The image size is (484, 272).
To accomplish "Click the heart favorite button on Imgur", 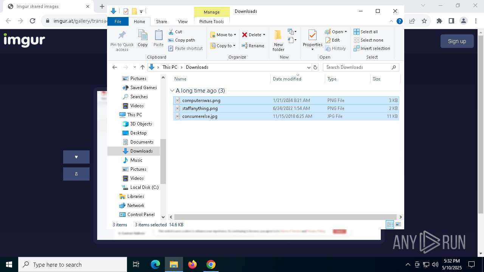I will coord(76,157).
